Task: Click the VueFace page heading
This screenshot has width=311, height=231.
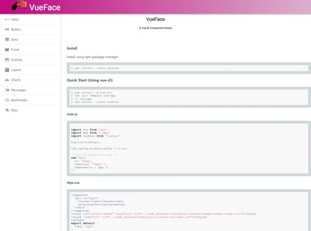Action: click(155, 19)
